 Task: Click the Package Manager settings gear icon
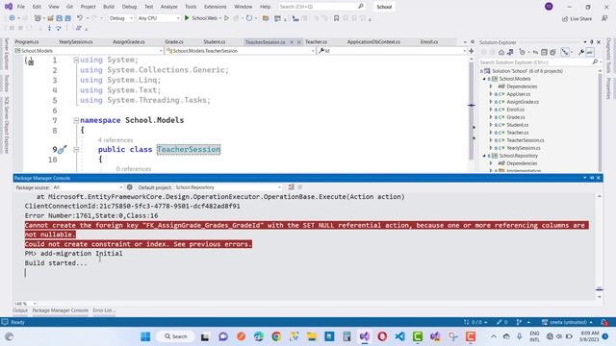(130, 187)
